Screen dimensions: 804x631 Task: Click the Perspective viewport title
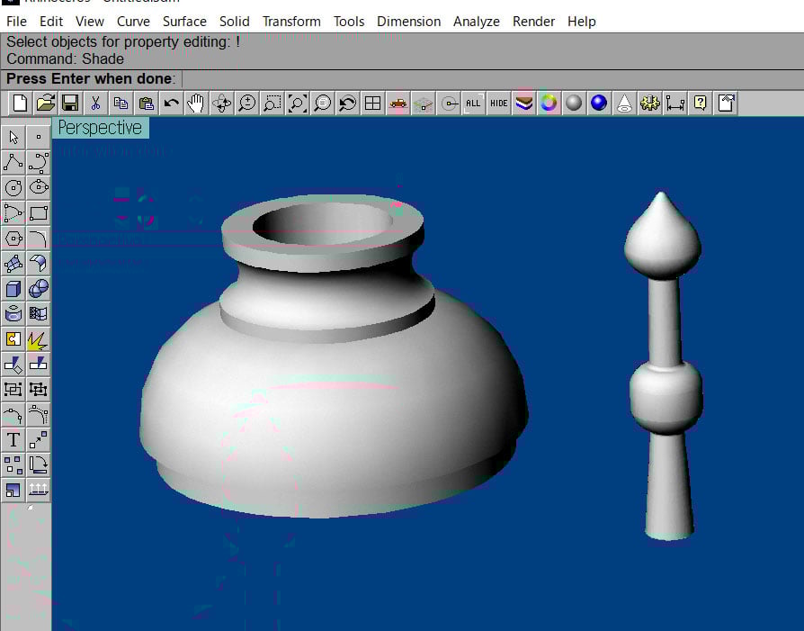coord(100,128)
